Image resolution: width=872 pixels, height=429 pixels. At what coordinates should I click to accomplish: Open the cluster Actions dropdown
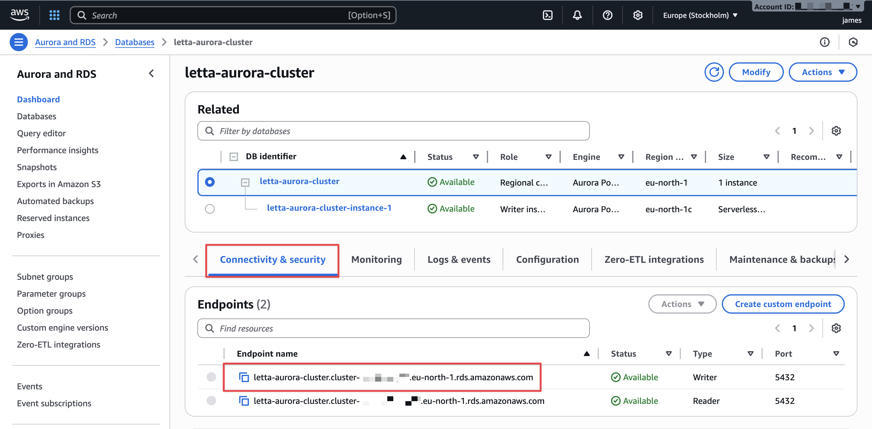point(823,72)
